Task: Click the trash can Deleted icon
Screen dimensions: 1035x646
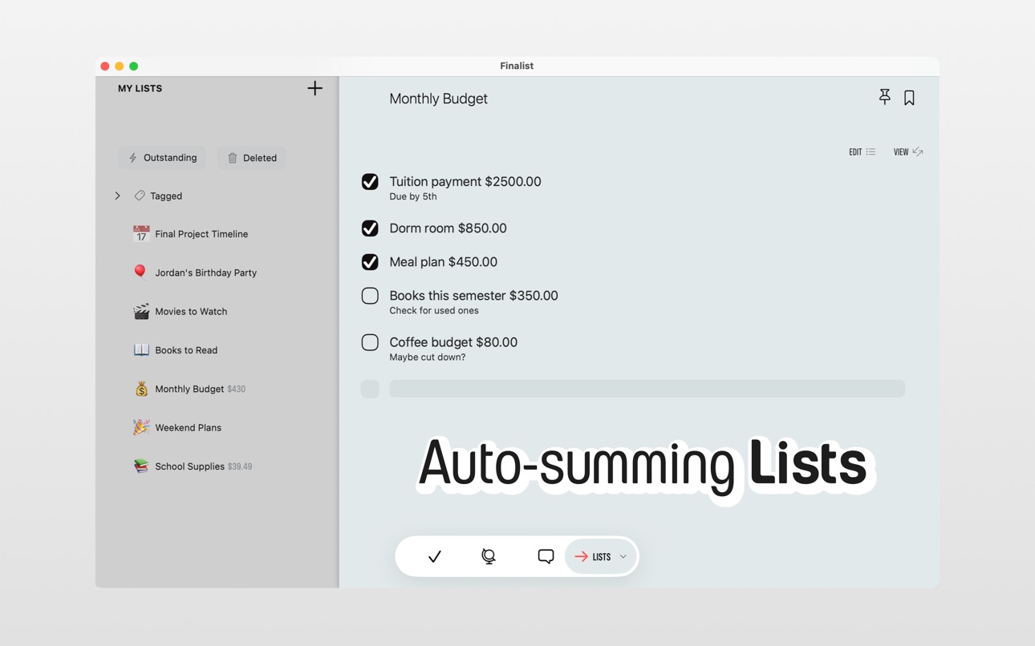Action: pos(233,158)
